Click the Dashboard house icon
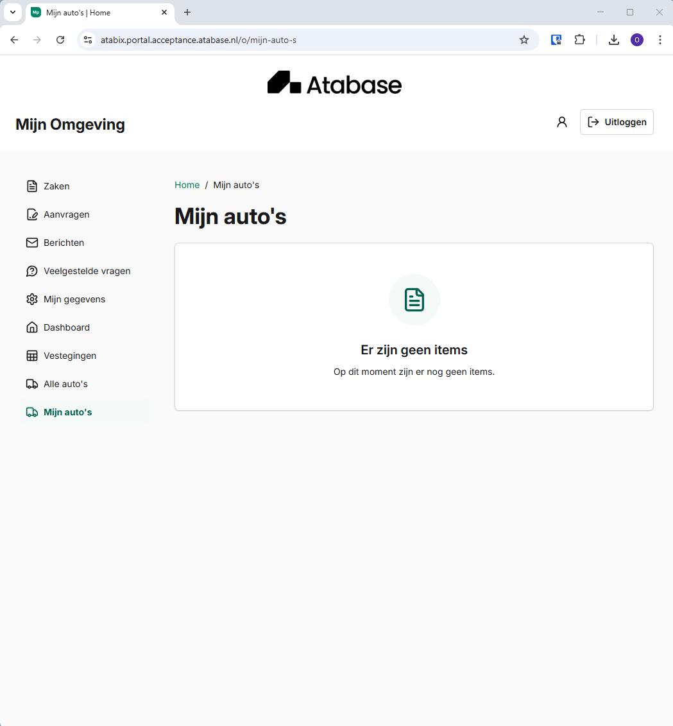This screenshot has height=726, width=673. coord(31,327)
